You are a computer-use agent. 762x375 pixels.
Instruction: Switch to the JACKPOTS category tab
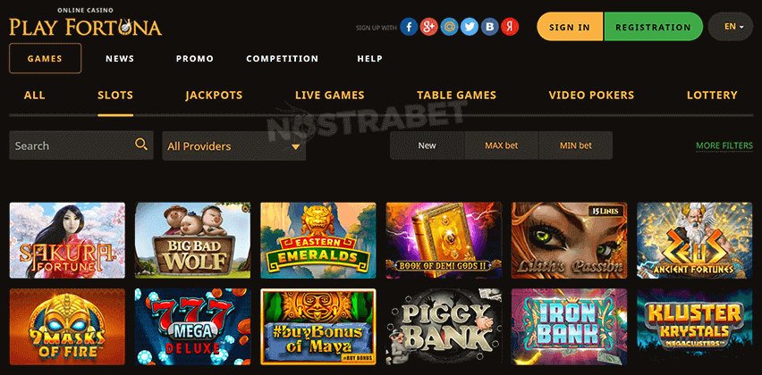214,95
